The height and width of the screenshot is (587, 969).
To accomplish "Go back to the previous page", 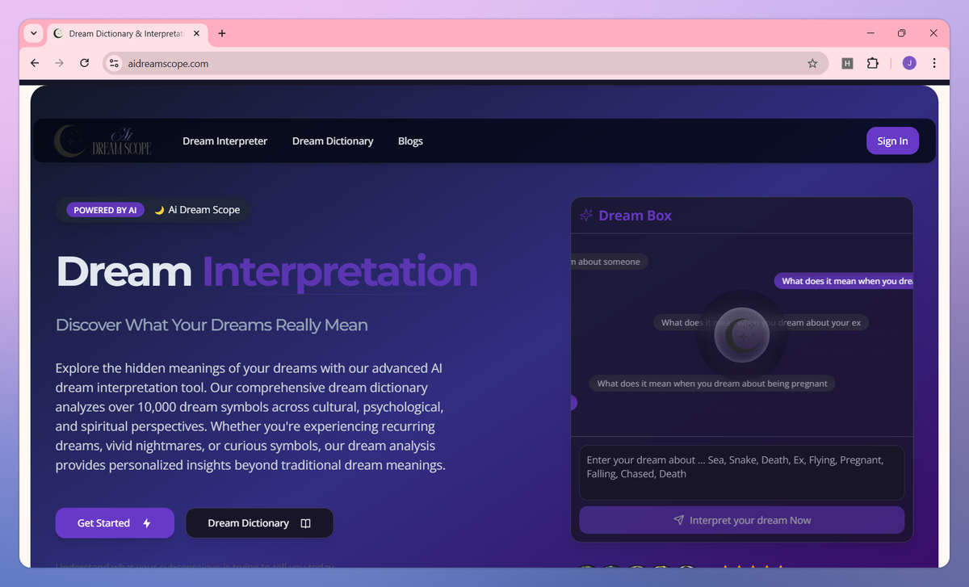I will click(x=34, y=63).
